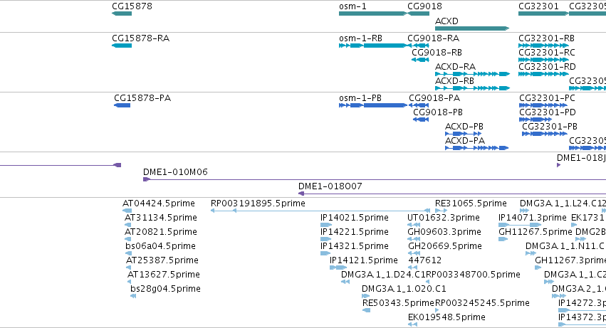Select protein CG32301-PD
The width and height of the screenshot is (606, 328).
pyautogui.click(x=536, y=120)
